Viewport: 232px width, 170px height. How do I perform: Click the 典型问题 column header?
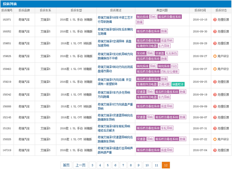coord(162,10)
